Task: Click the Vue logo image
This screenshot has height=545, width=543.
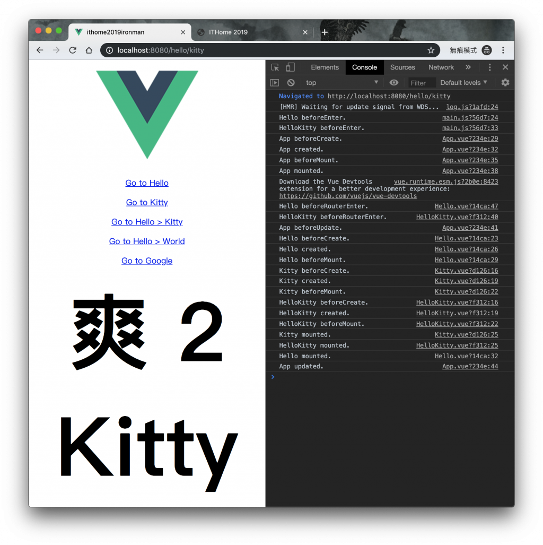Action: (x=147, y=115)
